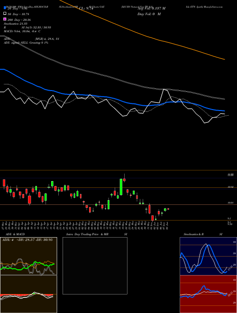
Task: Click the ADX line chart panel
Action: coord(28,256)
